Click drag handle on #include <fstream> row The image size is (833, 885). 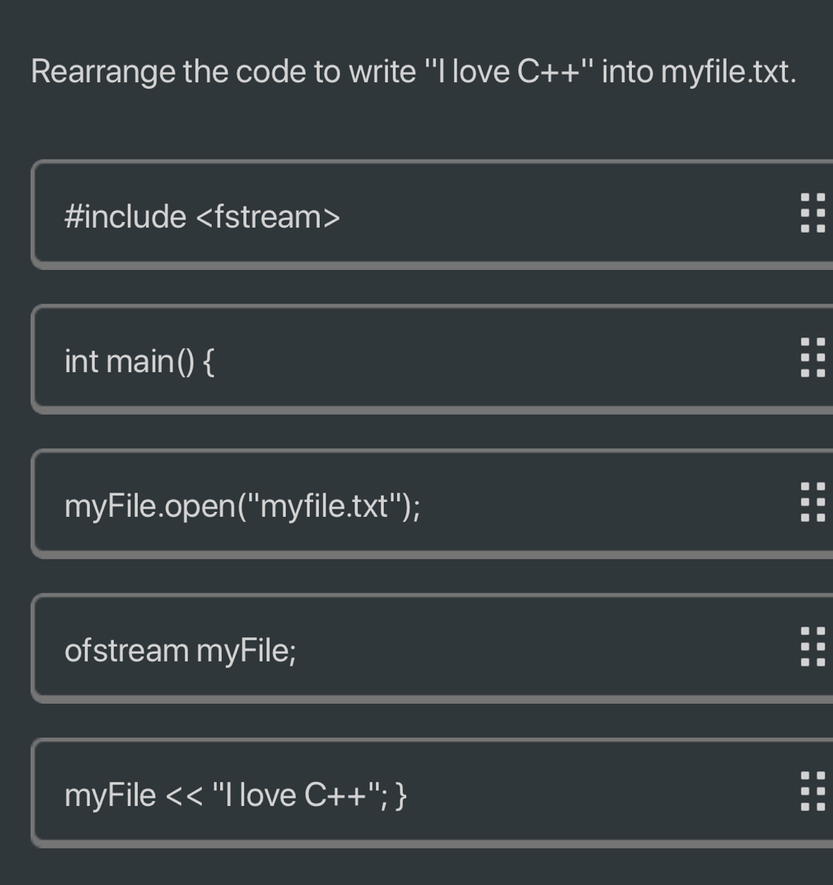811,214
